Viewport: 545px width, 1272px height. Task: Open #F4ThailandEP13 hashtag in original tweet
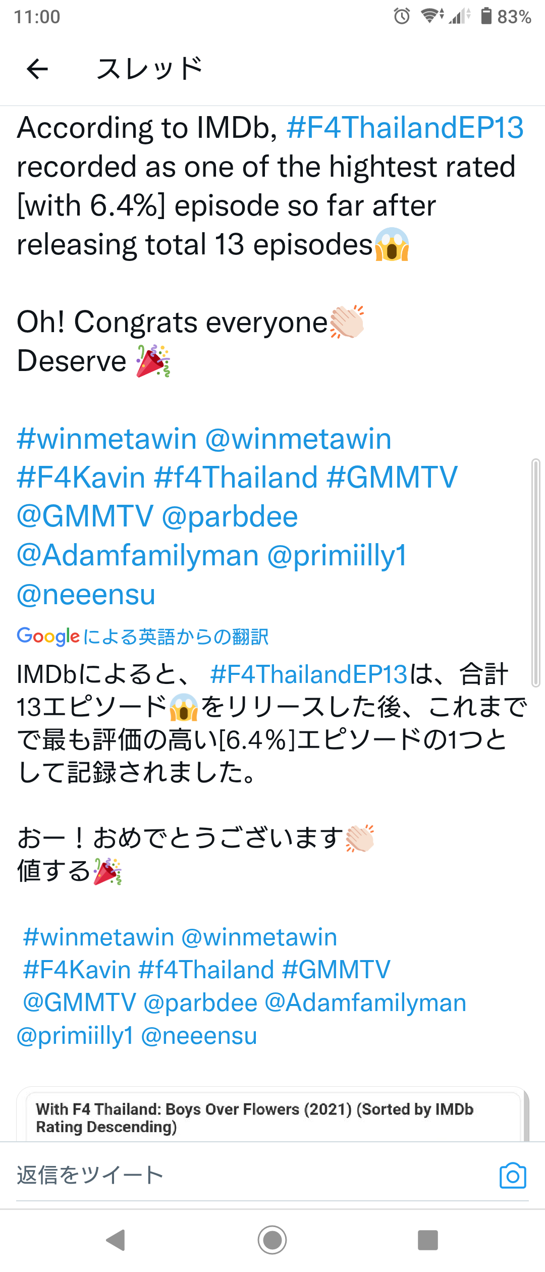(x=405, y=128)
